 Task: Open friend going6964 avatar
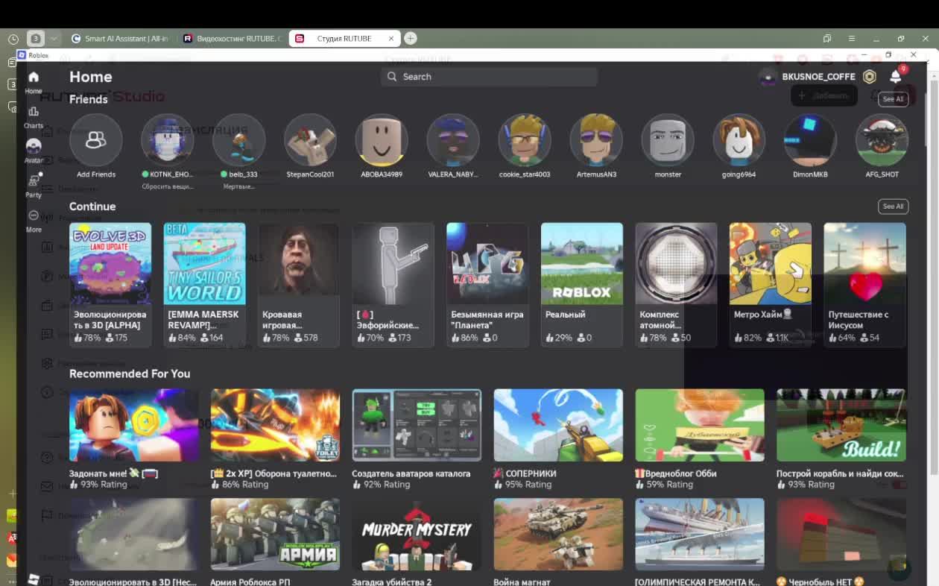(739, 140)
